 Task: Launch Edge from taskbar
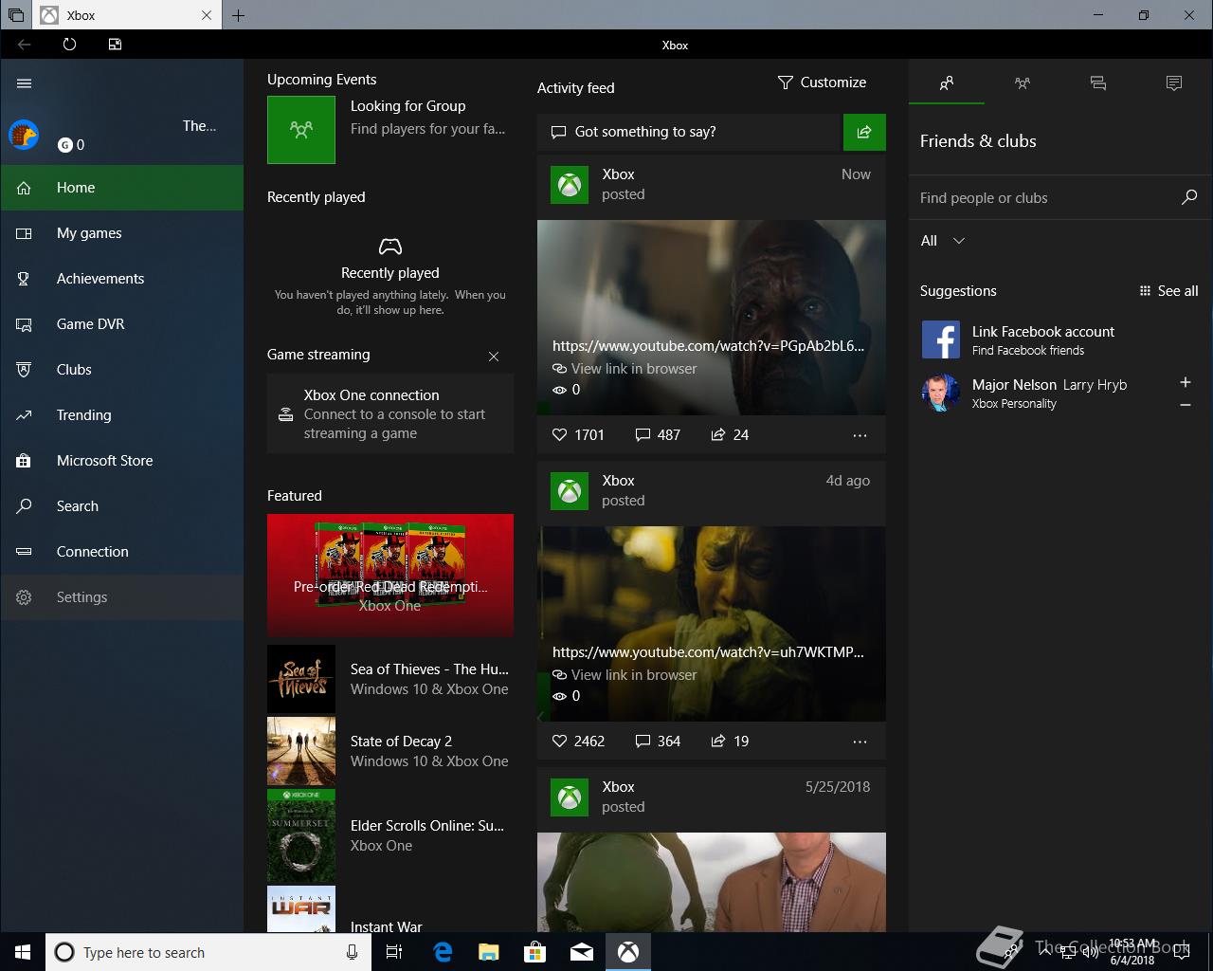coord(443,952)
